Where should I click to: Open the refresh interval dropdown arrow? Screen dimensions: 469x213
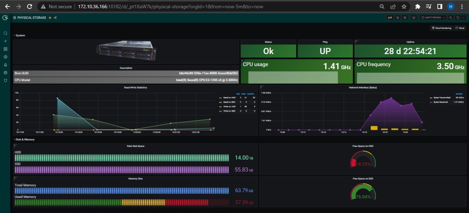tap(464, 18)
